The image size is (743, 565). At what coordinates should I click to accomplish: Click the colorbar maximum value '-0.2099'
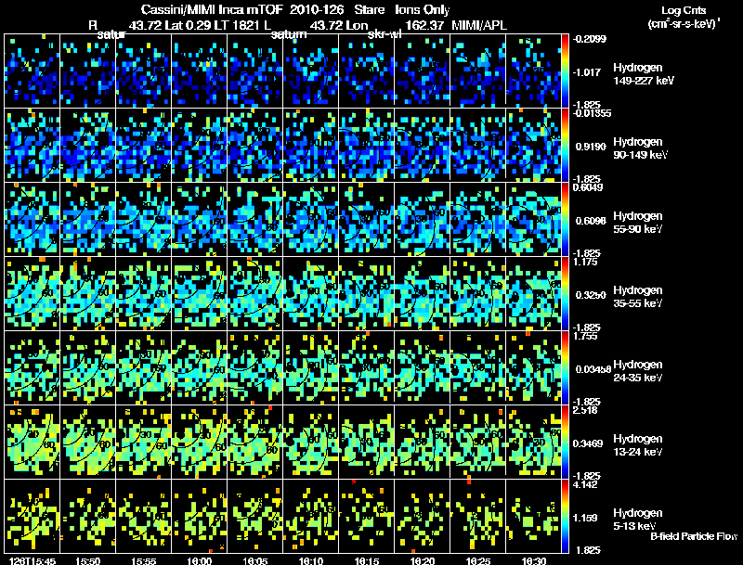click(x=590, y=39)
